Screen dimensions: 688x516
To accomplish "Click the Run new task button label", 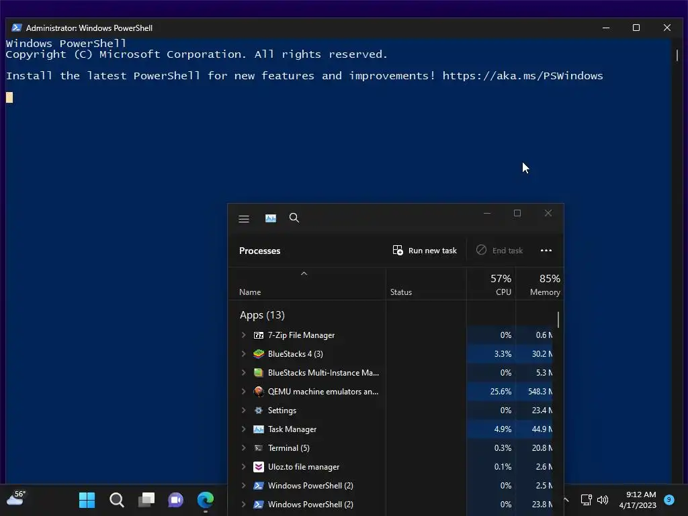I will click(432, 251).
